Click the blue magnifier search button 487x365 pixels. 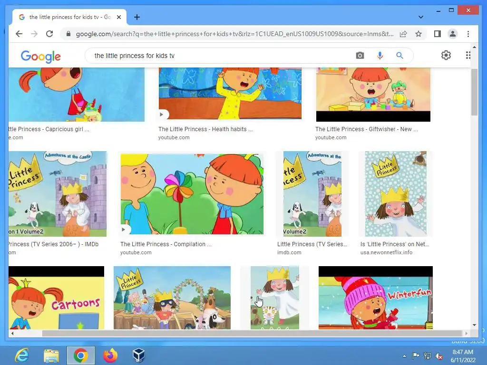[x=399, y=56]
